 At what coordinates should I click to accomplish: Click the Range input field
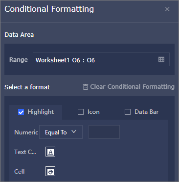coord(101,59)
